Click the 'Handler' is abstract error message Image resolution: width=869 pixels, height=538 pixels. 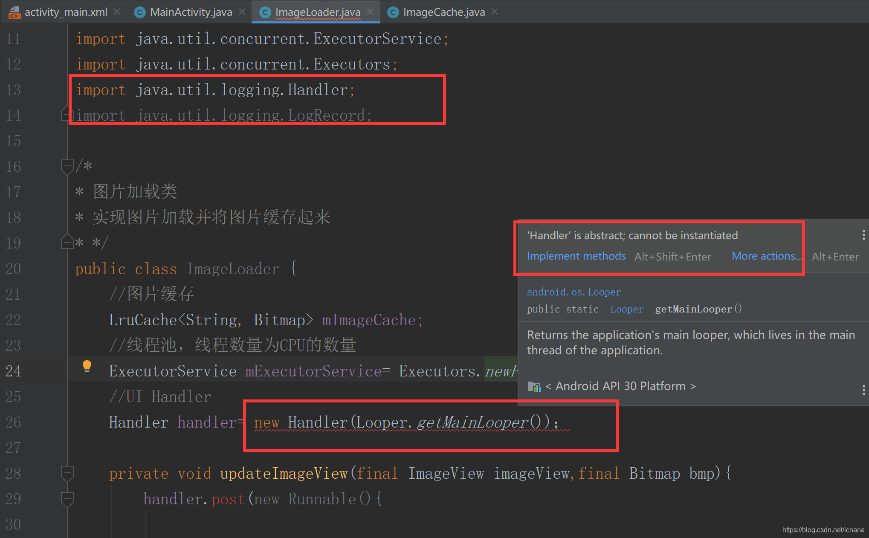click(x=632, y=235)
